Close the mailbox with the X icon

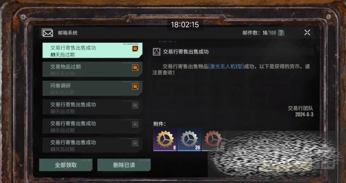[x=307, y=32]
